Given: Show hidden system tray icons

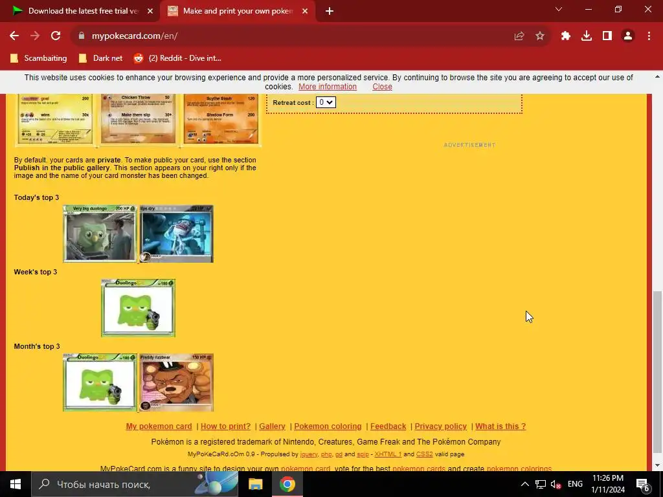Looking at the screenshot, I should point(524,484).
